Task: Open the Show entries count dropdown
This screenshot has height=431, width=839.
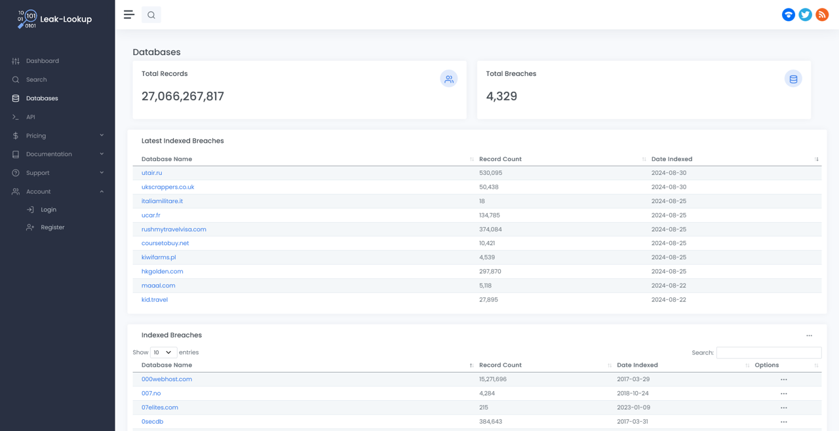Action: pos(163,352)
